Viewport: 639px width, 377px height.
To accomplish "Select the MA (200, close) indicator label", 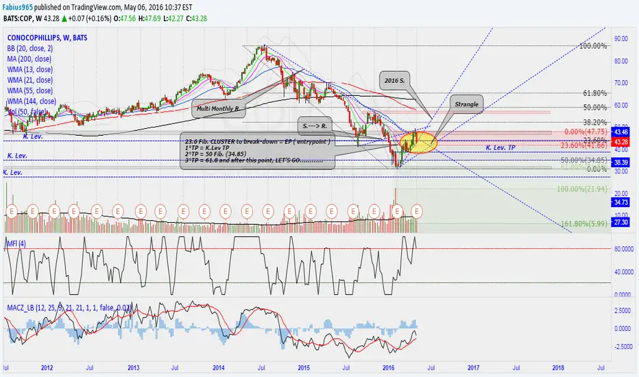I will click(x=29, y=59).
